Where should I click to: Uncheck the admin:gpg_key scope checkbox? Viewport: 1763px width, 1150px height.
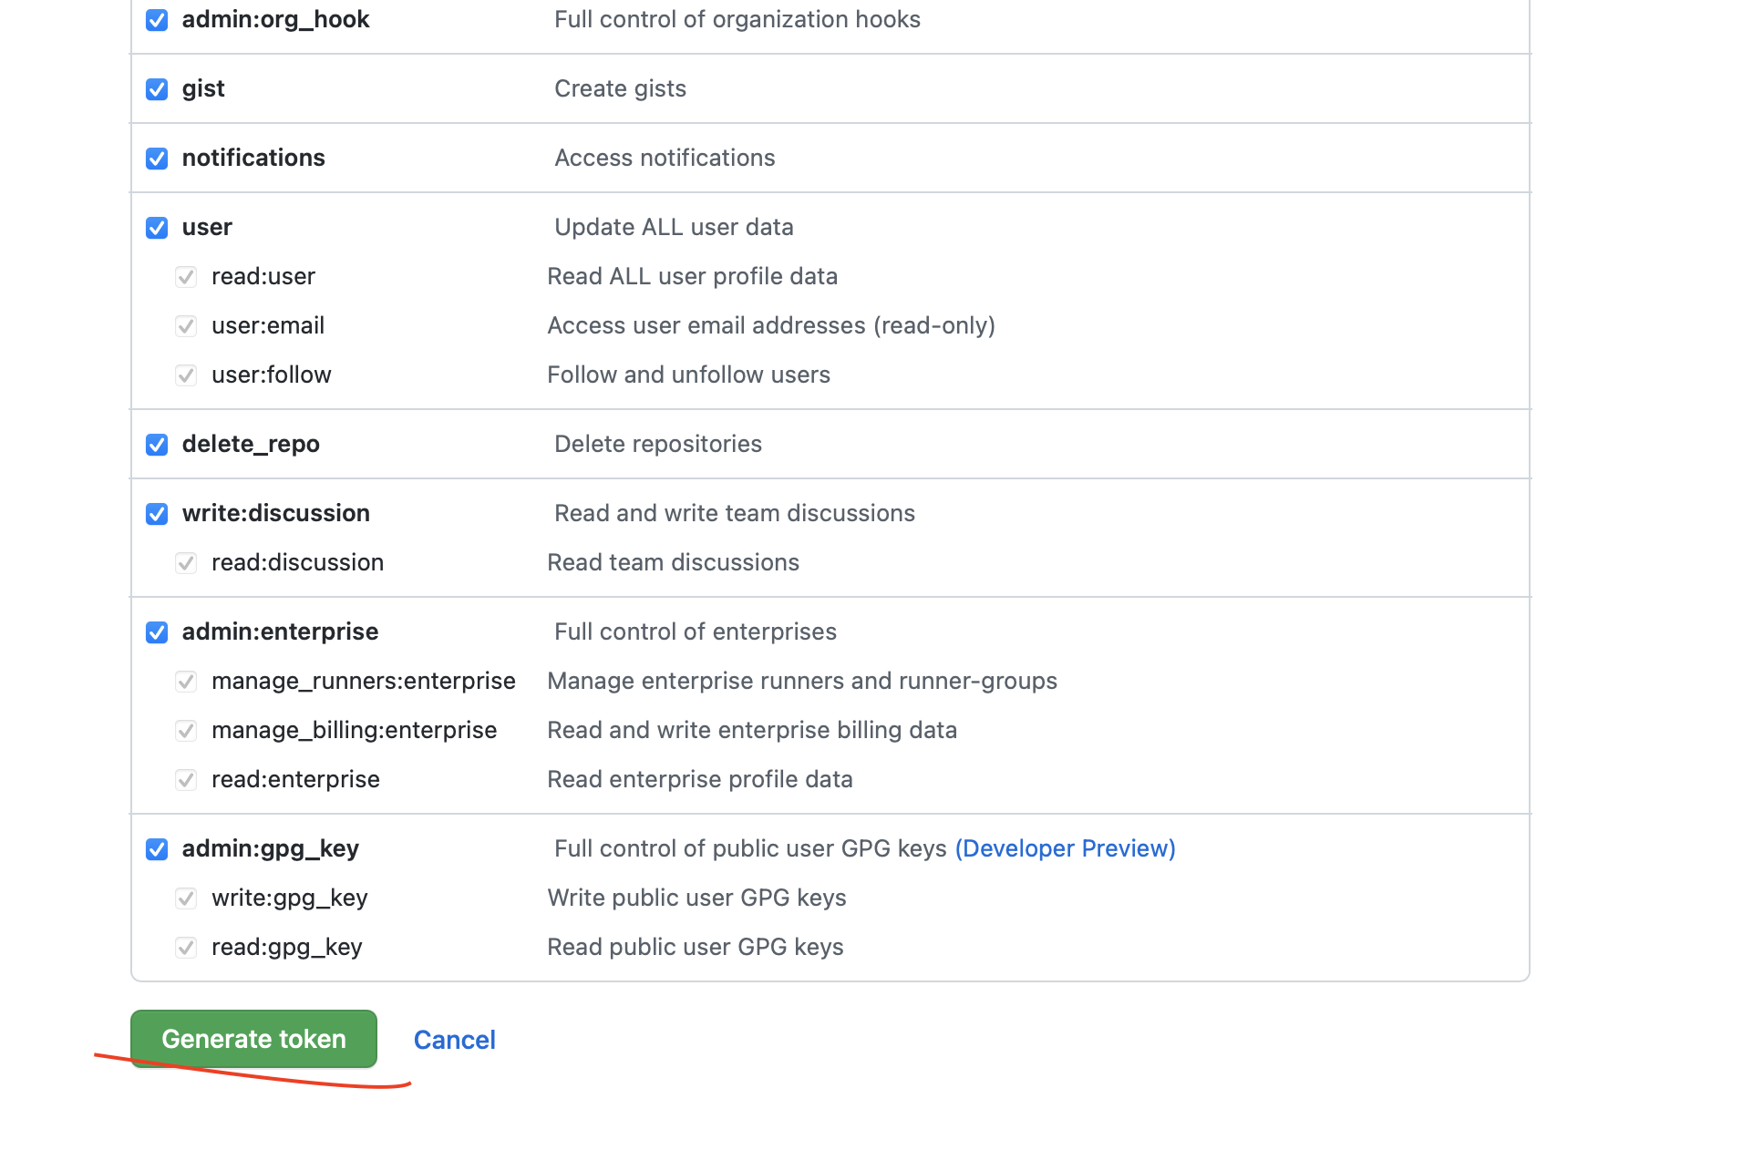[157, 849]
